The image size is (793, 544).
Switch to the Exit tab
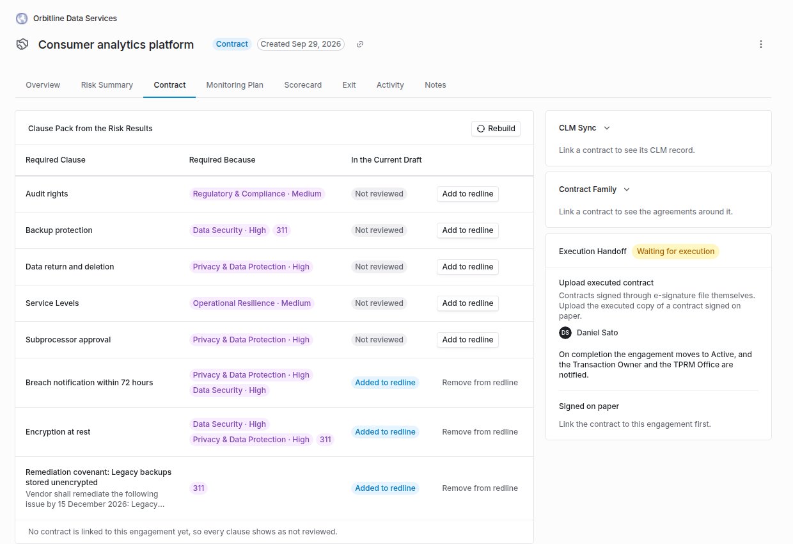click(349, 85)
